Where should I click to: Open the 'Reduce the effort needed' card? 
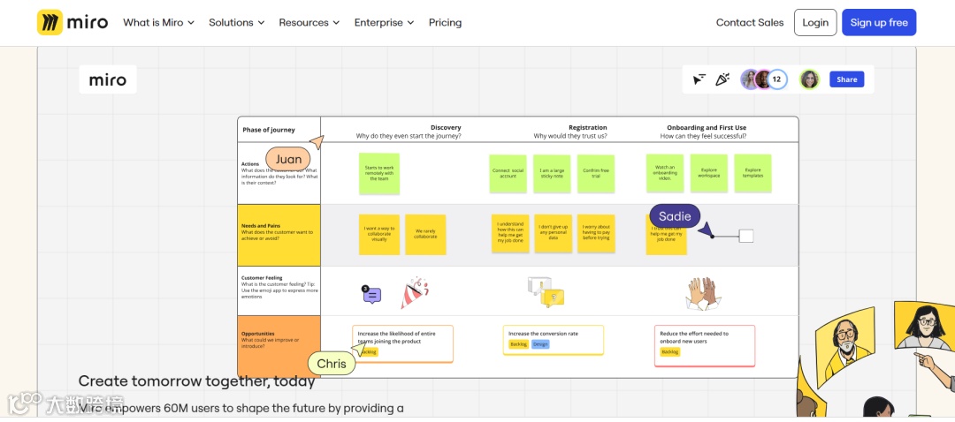pos(705,345)
